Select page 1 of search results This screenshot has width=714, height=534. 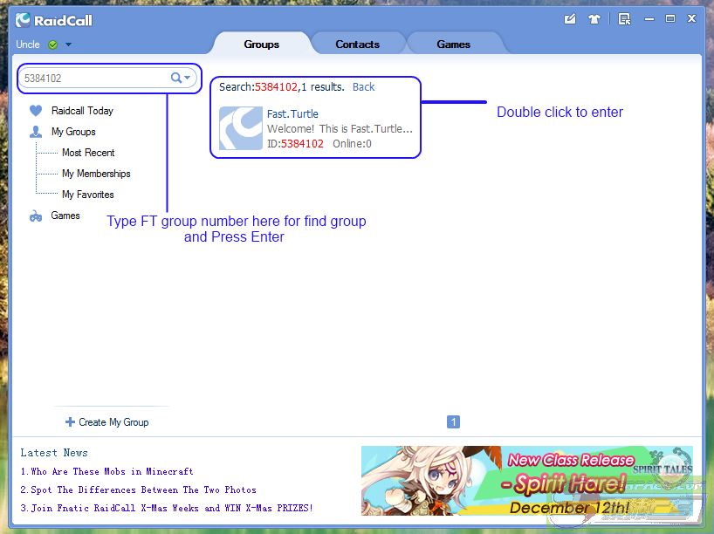point(453,422)
